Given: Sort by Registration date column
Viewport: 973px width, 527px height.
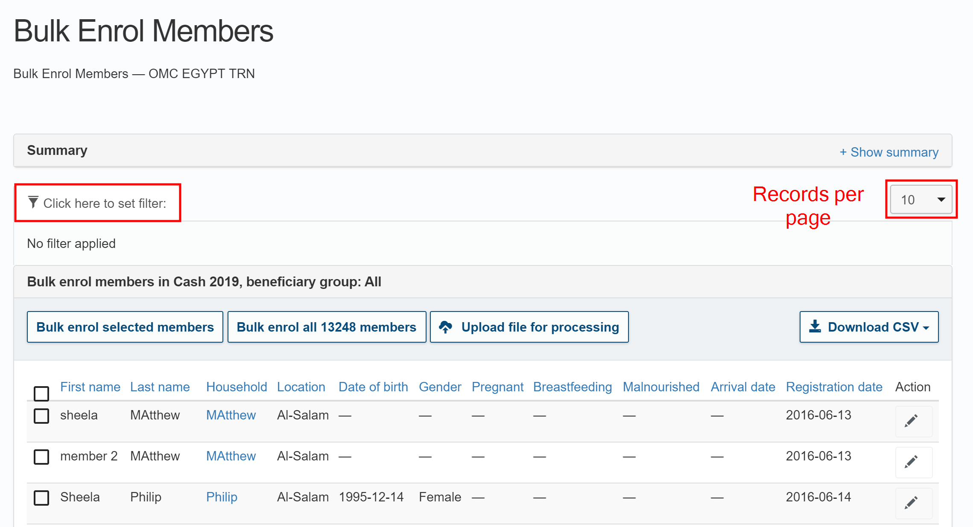Looking at the screenshot, I should [x=834, y=387].
